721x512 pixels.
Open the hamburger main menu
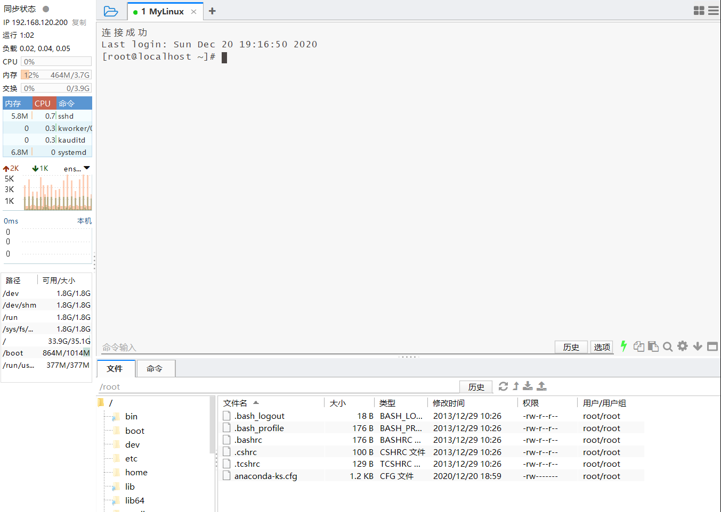pyautogui.click(x=714, y=11)
